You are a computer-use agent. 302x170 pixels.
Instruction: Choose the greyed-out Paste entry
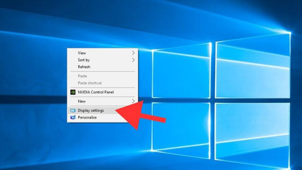[x=82, y=76]
